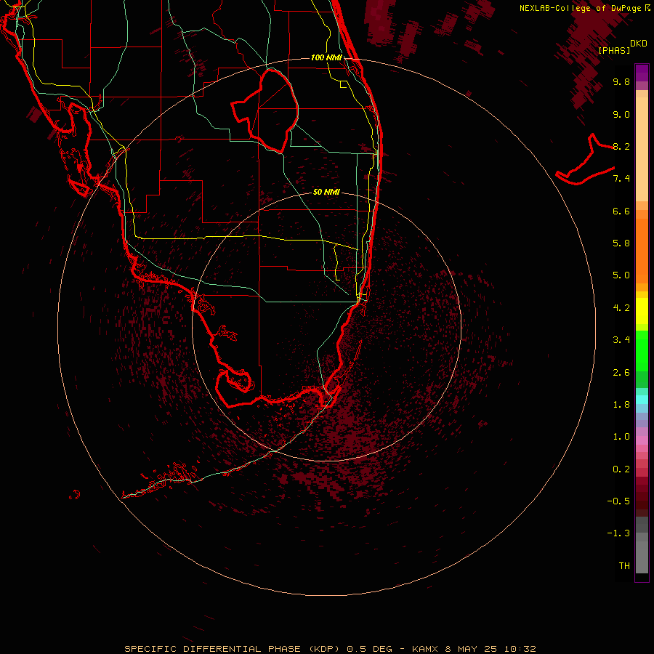Image resolution: width=654 pixels, height=654 pixels.
Task: Click the 2.6 value on the color scale
Action: [621, 373]
